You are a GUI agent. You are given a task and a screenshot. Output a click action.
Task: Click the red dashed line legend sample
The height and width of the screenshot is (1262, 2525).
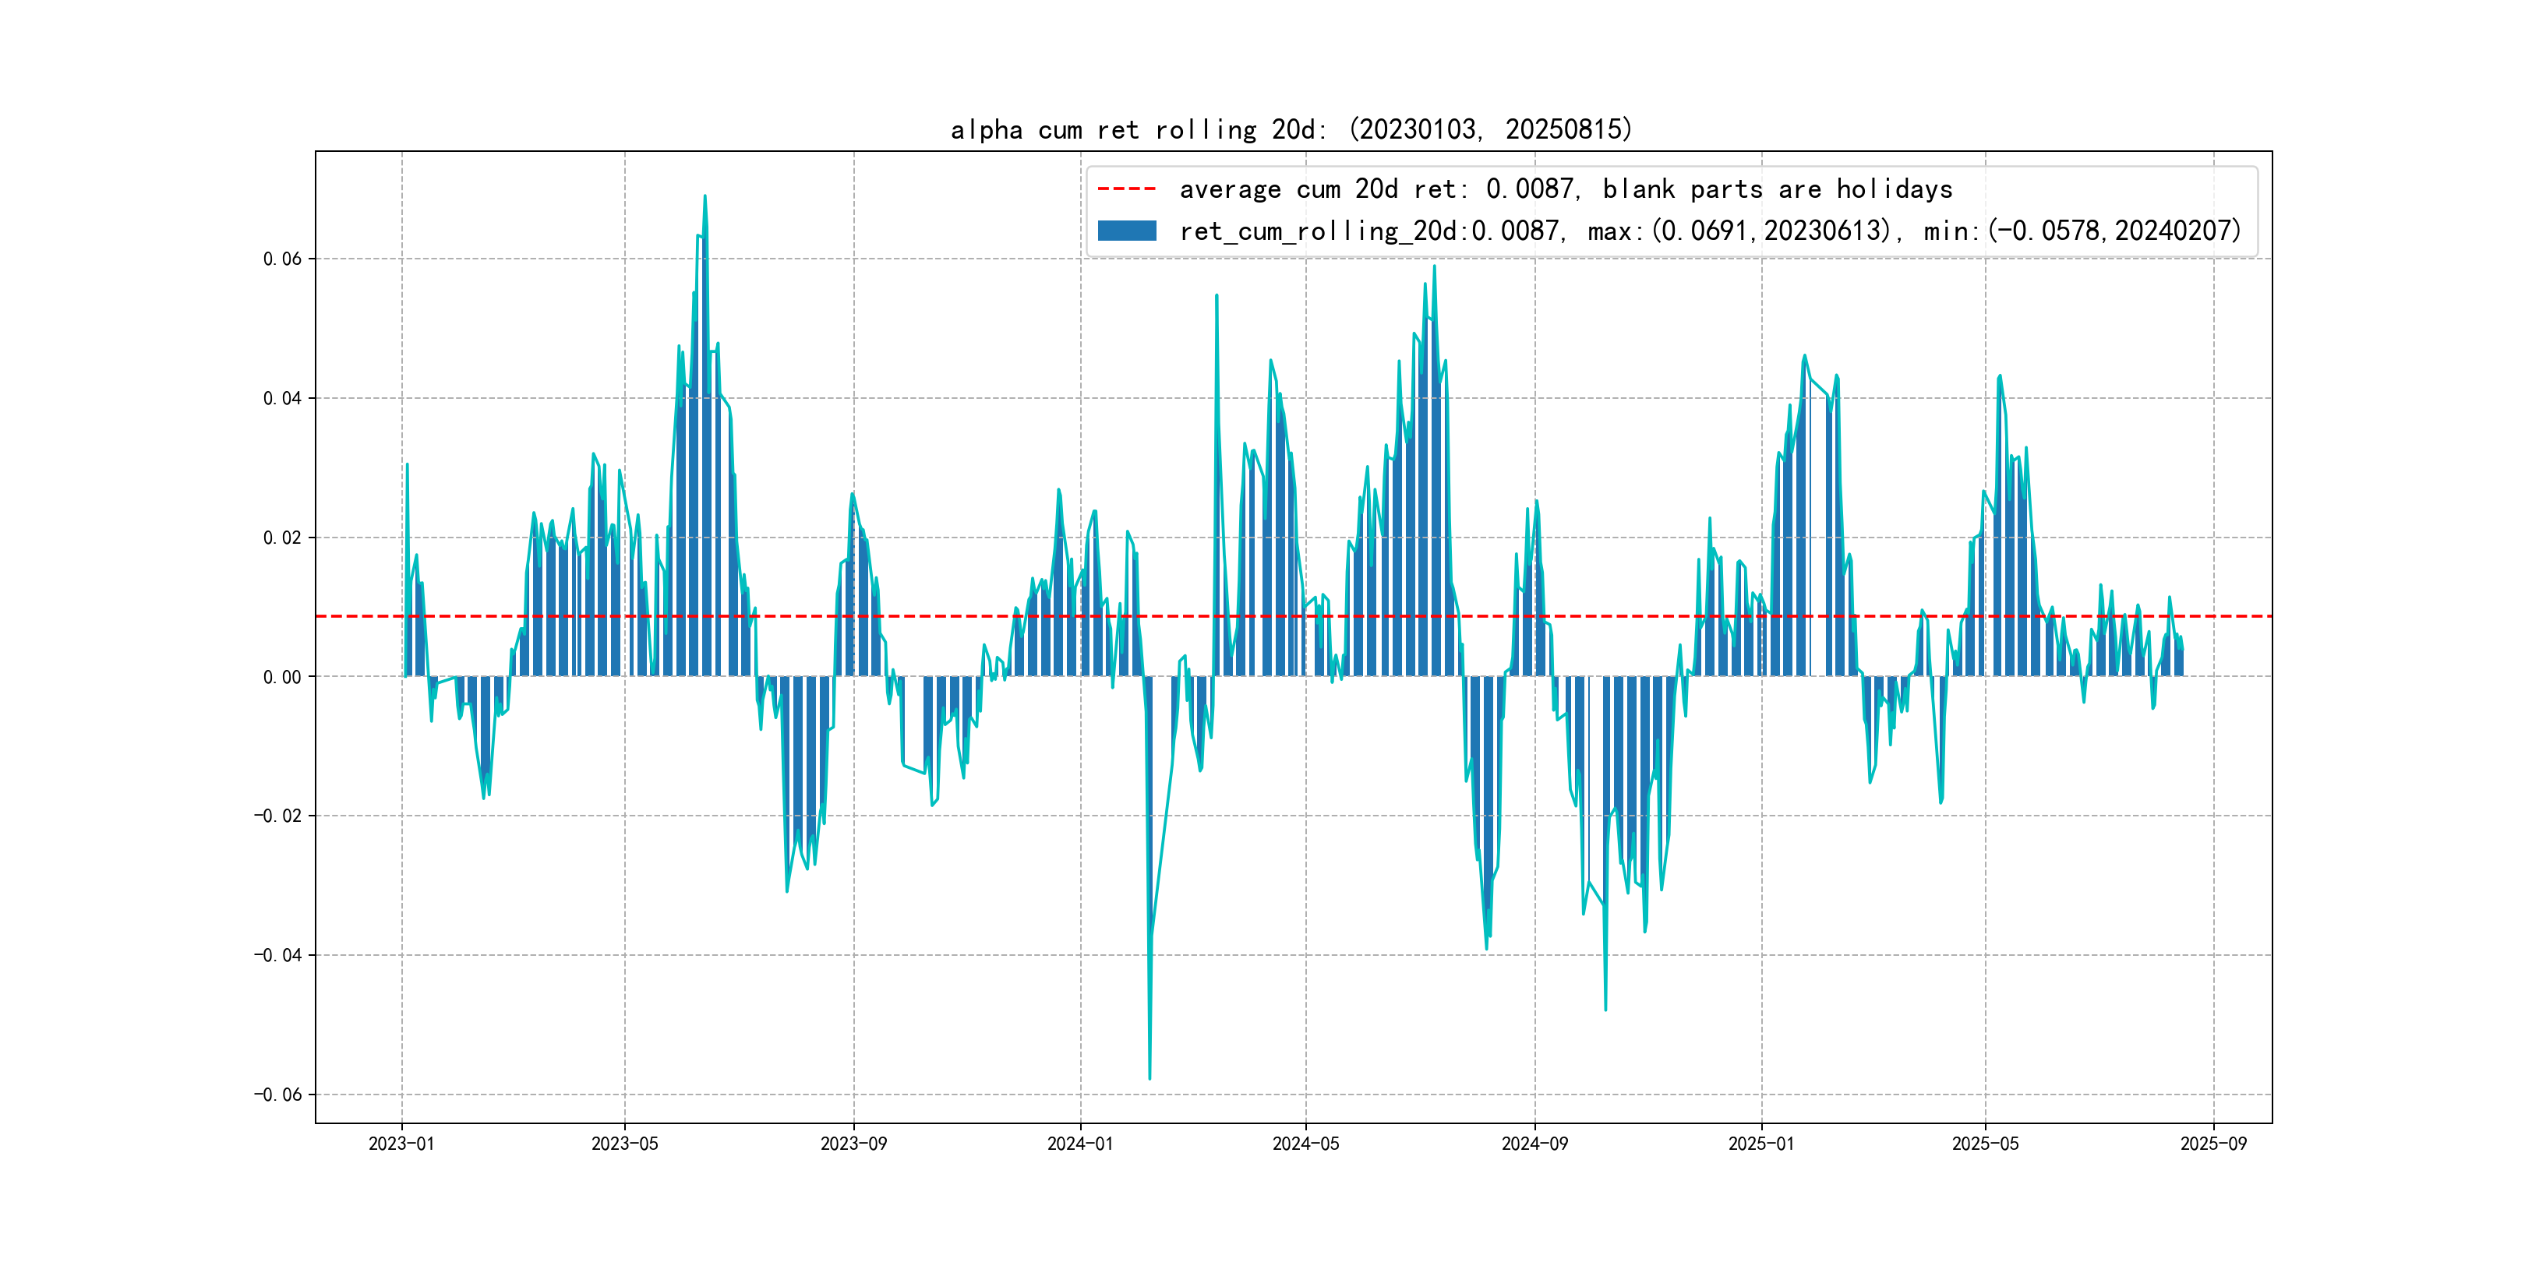[1126, 188]
